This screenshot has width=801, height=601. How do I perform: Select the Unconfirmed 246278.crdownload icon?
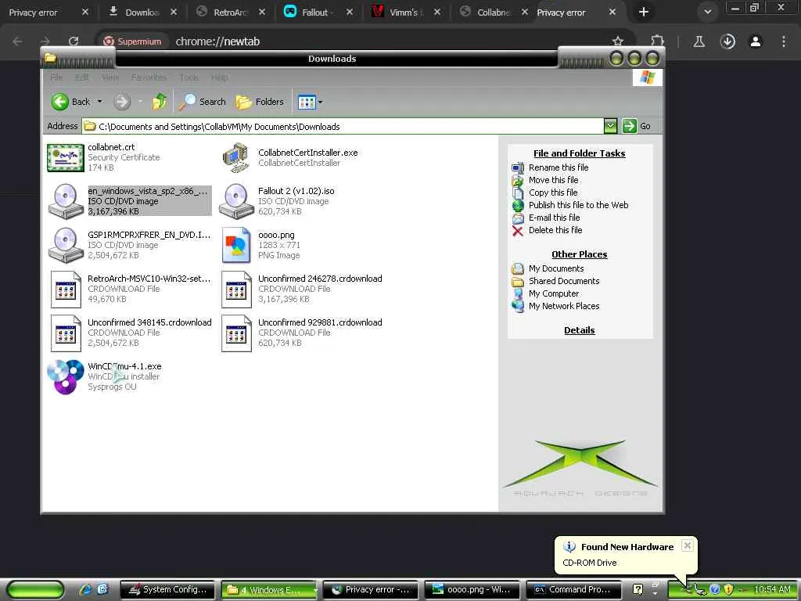point(236,290)
